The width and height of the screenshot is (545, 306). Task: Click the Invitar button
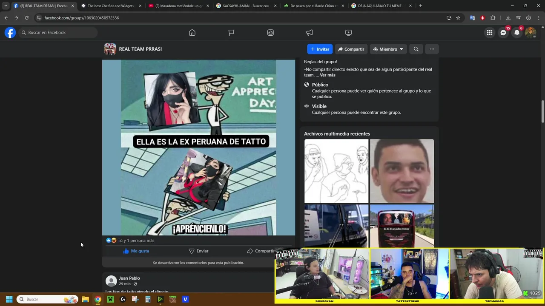click(x=320, y=49)
